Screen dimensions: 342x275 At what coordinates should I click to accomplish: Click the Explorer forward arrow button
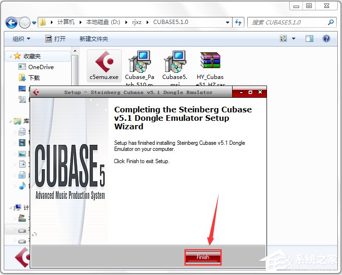tap(25, 23)
